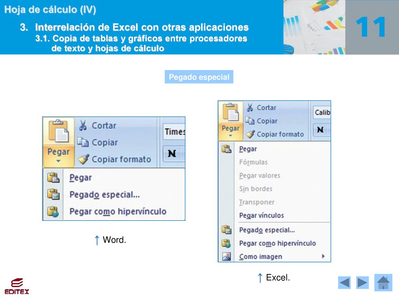Select Sin bordes in Excel menu
399x299 pixels.
click(256, 189)
